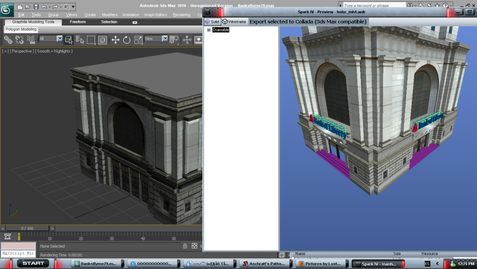
Task: Open the ribbon minimize options dropdown
Action: tap(135, 22)
